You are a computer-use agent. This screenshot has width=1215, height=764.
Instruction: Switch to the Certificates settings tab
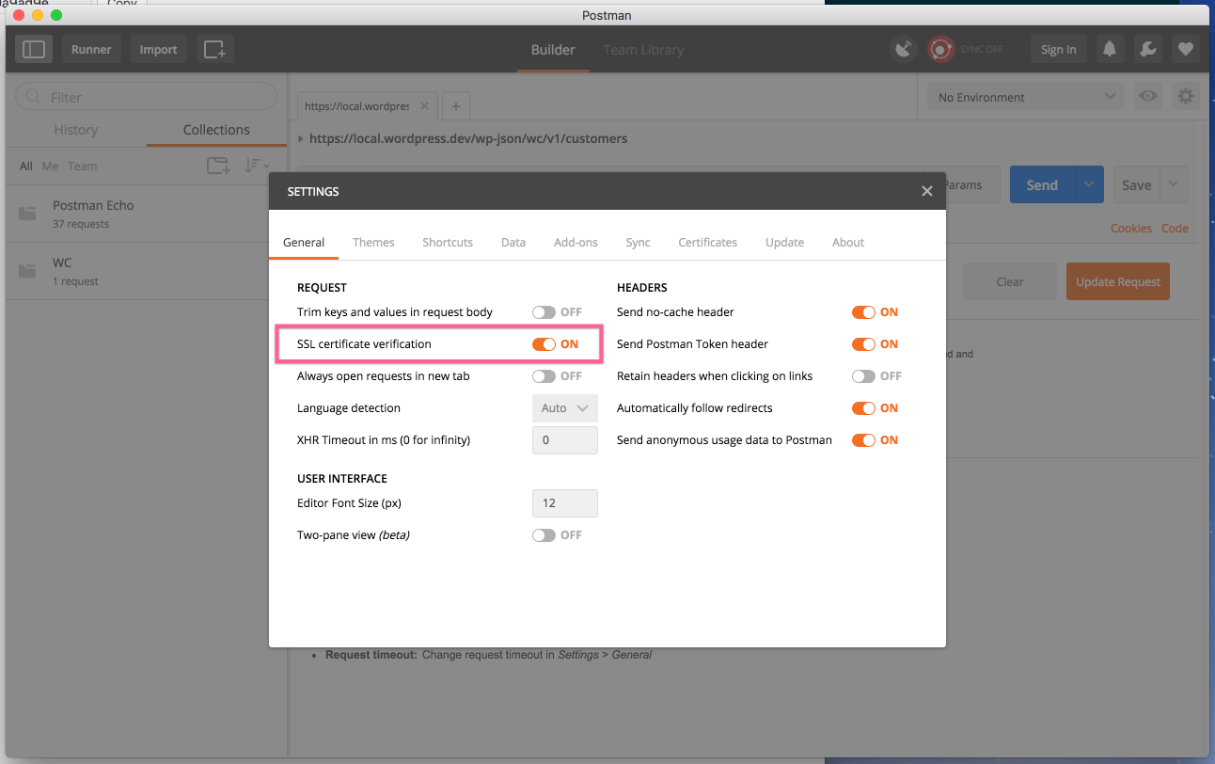pyautogui.click(x=707, y=243)
